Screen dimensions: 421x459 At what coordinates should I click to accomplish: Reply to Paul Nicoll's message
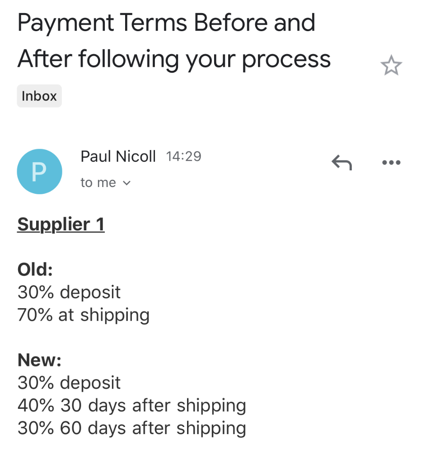tap(341, 163)
